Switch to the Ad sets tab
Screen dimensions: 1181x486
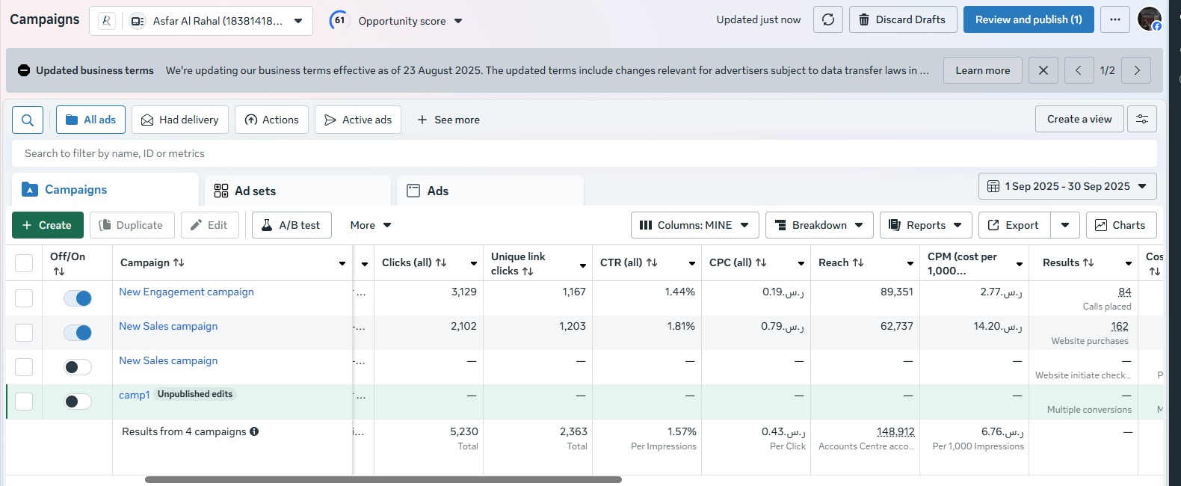297,191
